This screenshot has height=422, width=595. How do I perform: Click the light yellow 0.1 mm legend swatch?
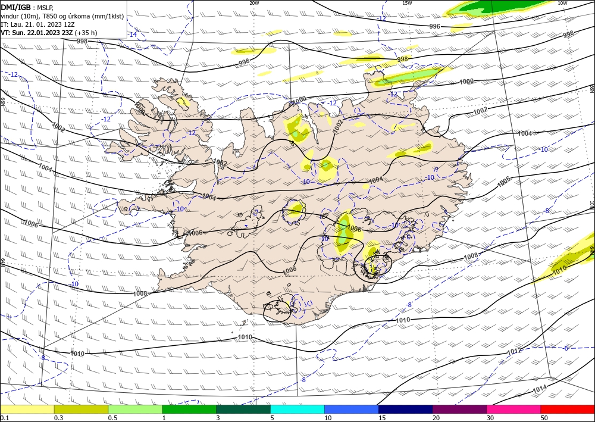27,409
